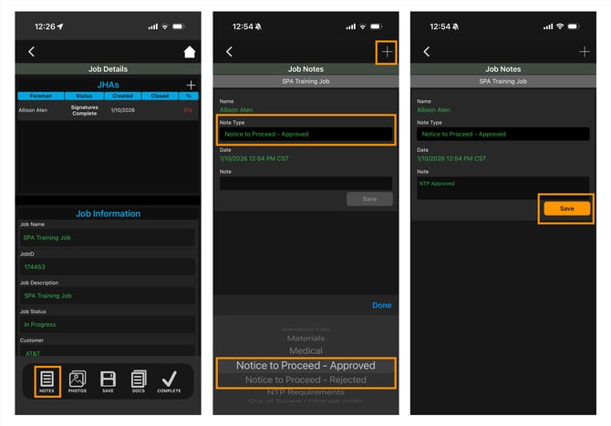611x426 pixels.
Task: Open the Photos icon in bottom toolbar
Action: click(78, 380)
